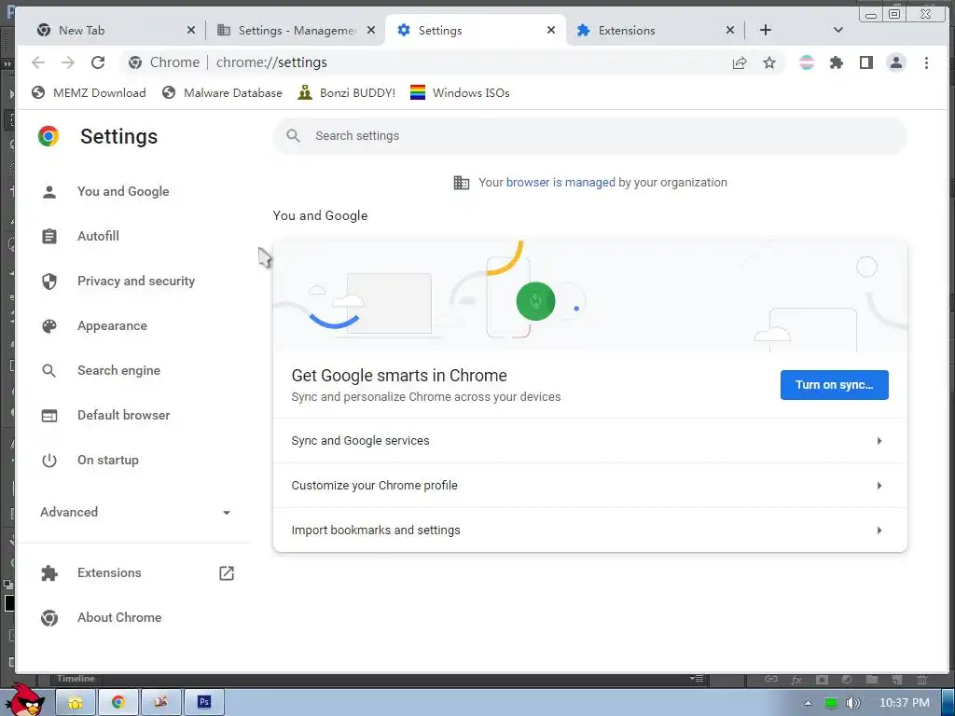
Task: Close the Extensions tab
Action: (730, 30)
